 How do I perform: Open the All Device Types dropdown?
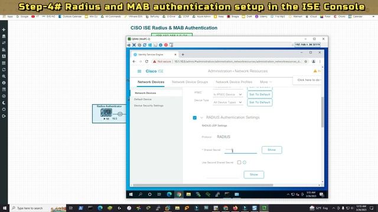[x=227, y=102]
